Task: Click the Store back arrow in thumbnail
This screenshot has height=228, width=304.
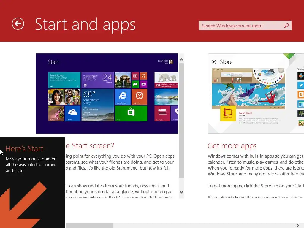Action: pyautogui.click(x=214, y=62)
